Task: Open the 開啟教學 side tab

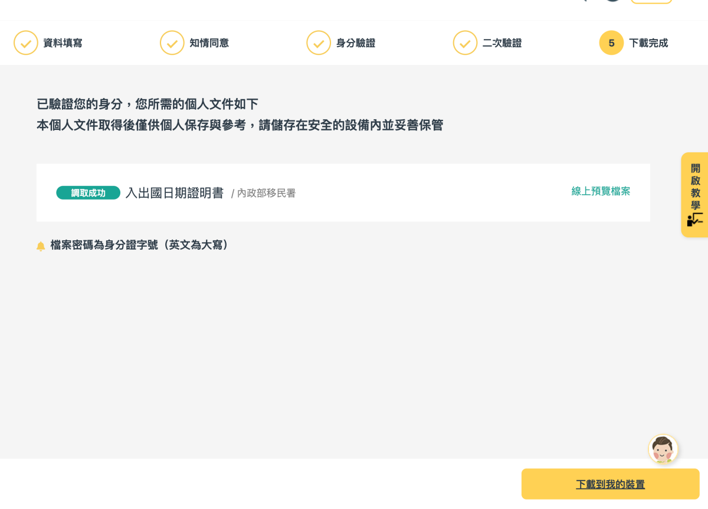Action: (695, 187)
